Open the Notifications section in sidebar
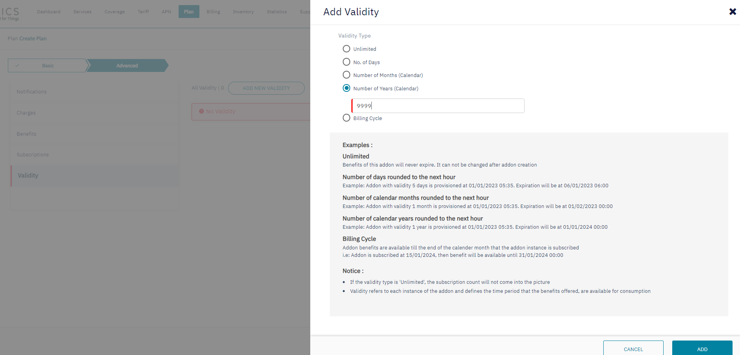 coord(32,92)
